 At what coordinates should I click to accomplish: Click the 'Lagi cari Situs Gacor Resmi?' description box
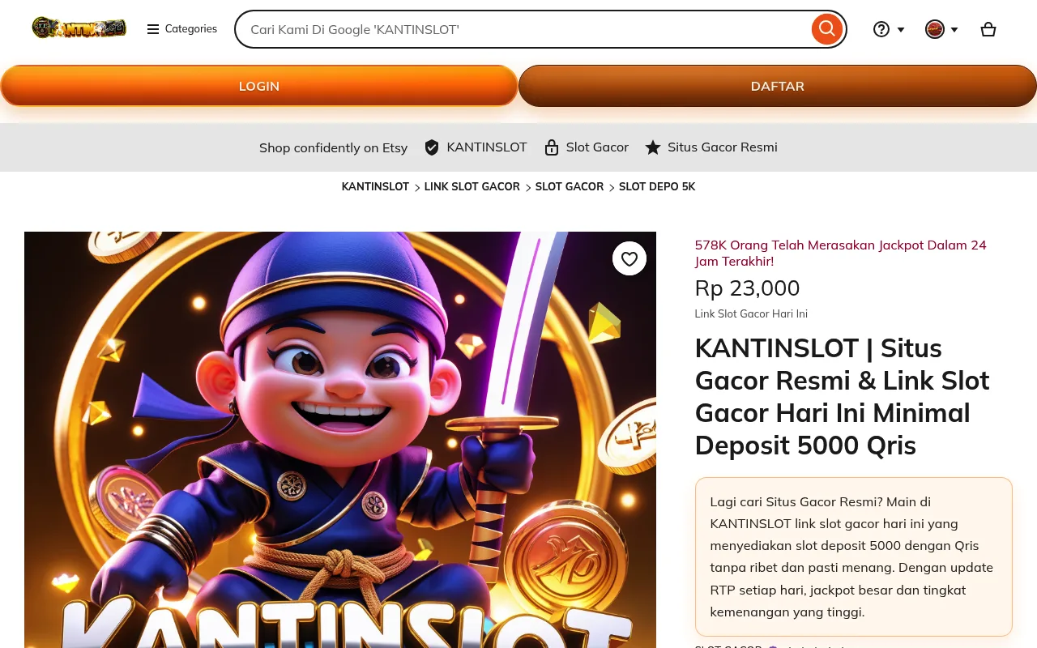click(x=854, y=556)
